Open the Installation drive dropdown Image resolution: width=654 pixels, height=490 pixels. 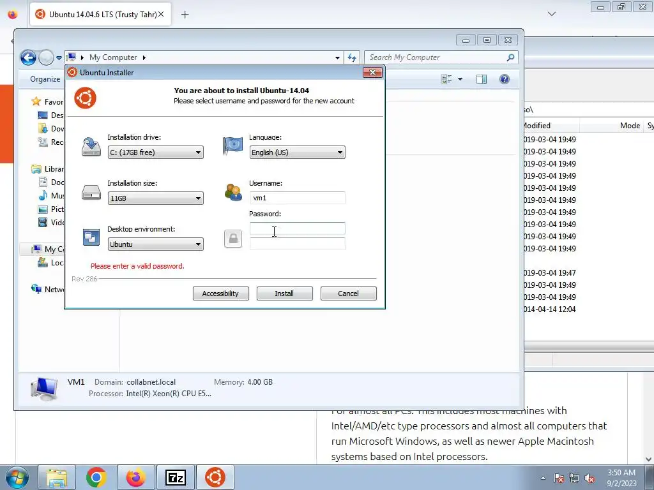(x=156, y=152)
